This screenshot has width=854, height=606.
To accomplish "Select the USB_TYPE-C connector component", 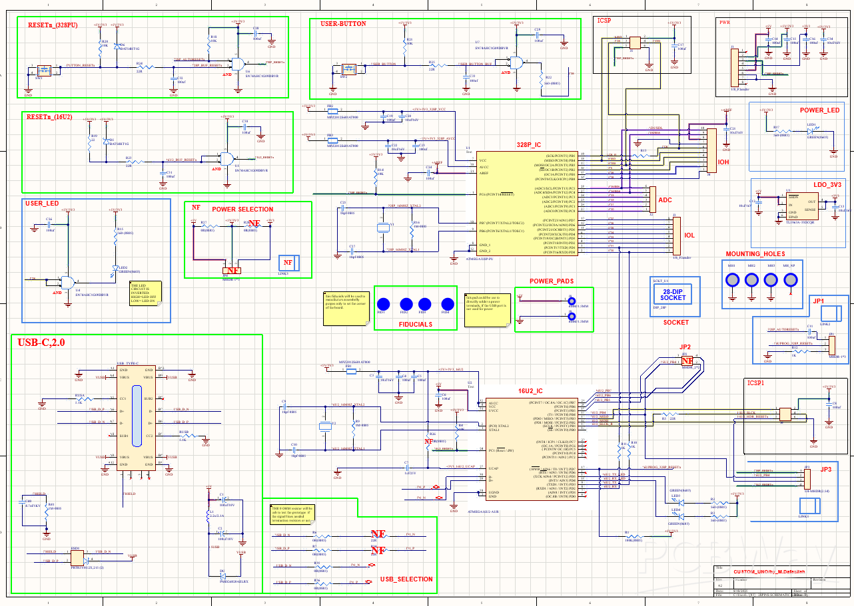I will pos(137,417).
